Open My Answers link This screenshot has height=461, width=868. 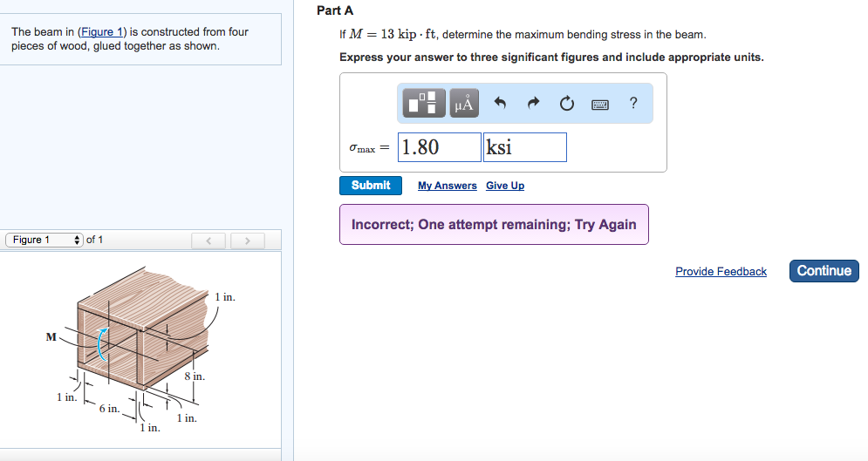[x=448, y=186]
